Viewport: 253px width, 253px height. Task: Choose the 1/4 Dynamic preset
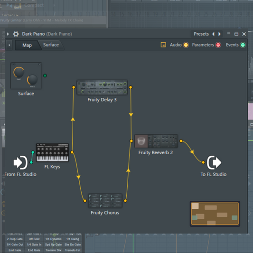54,239
